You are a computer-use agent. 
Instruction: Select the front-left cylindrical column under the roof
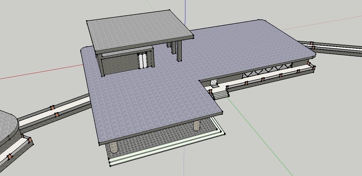(x=113, y=147)
